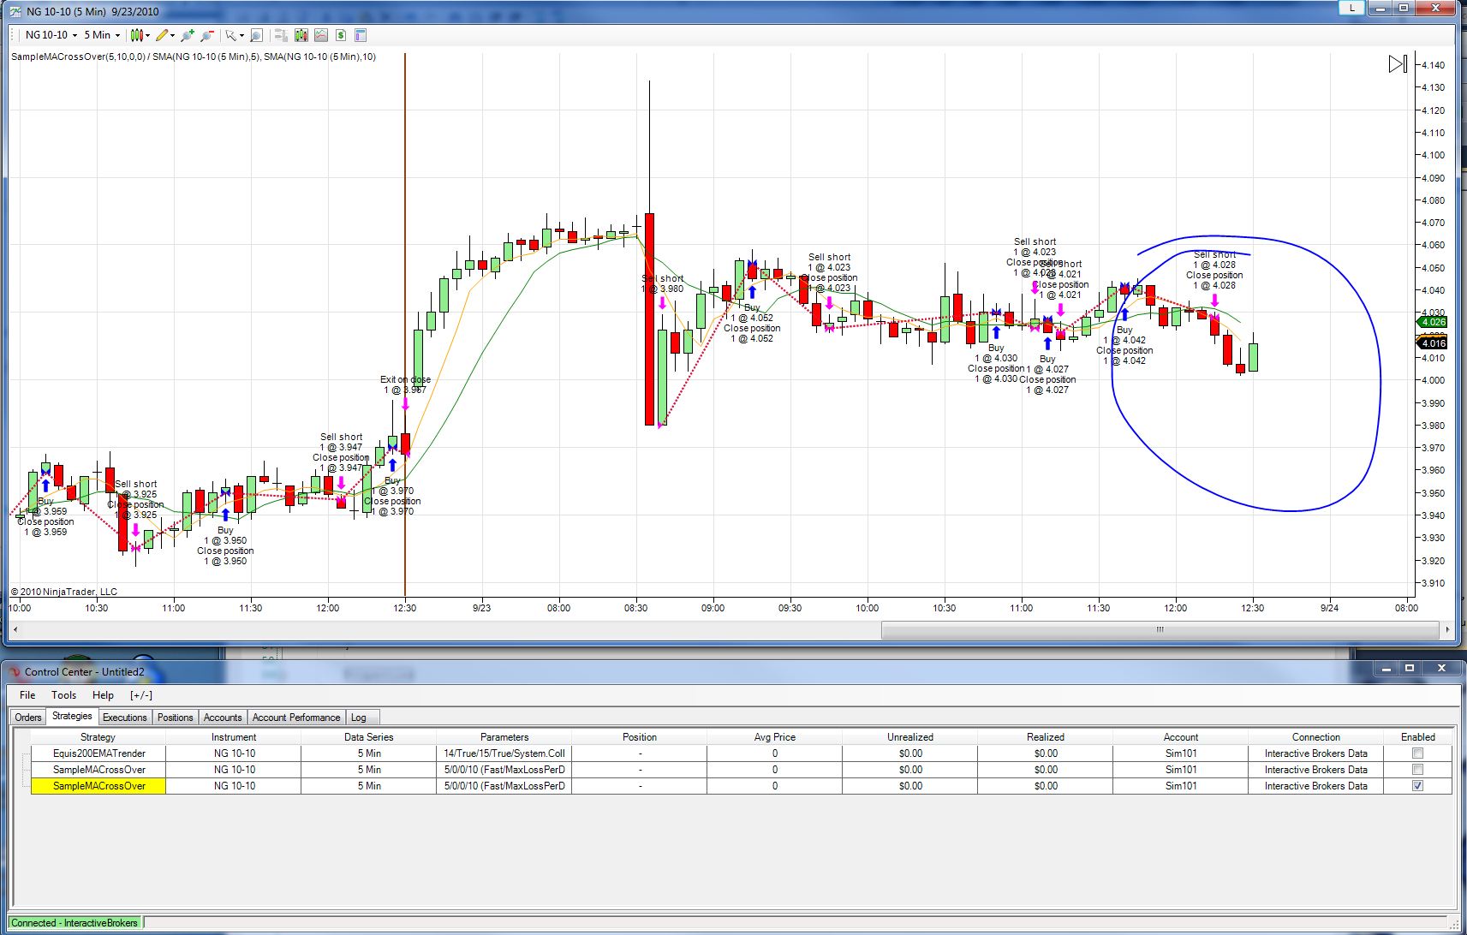Click the Exit on close trade label
This screenshot has height=935, width=1467.
point(405,384)
